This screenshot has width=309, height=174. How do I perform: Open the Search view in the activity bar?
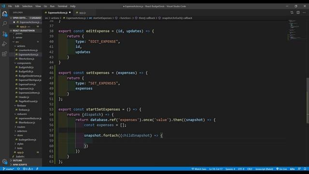pos(4,24)
